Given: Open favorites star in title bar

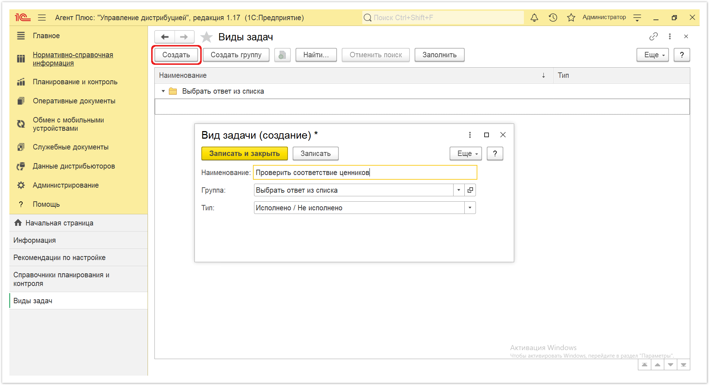Looking at the screenshot, I should coord(571,17).
